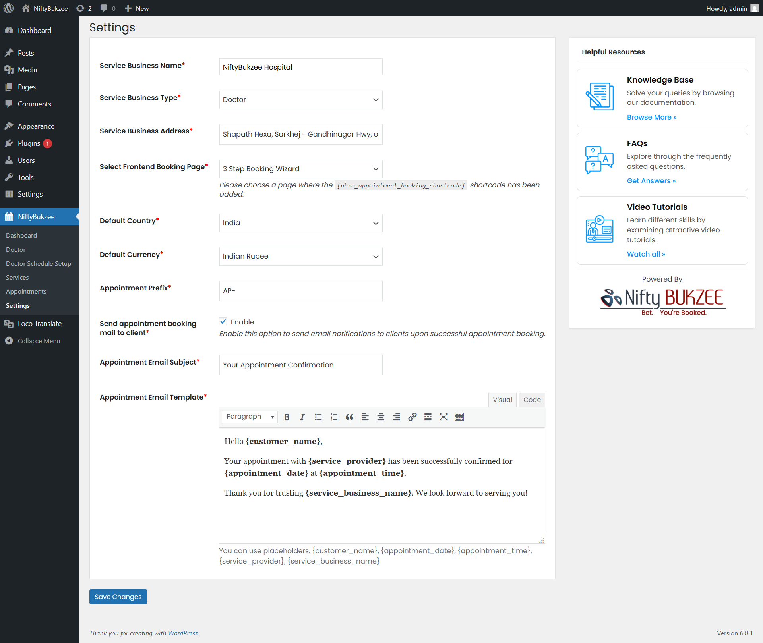Open the Default Currency dropdown

click(x=300, y=256)
